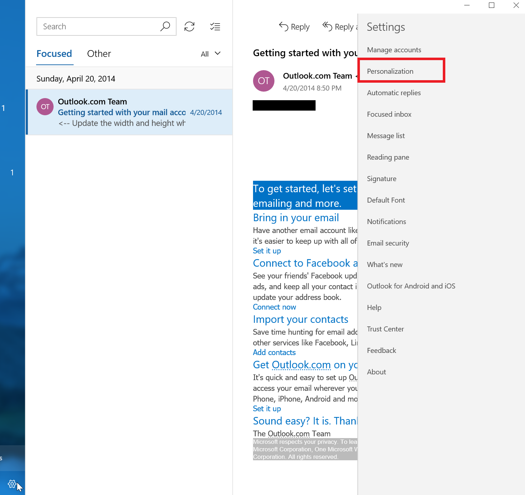Open About in Settings

pos(376,372)
